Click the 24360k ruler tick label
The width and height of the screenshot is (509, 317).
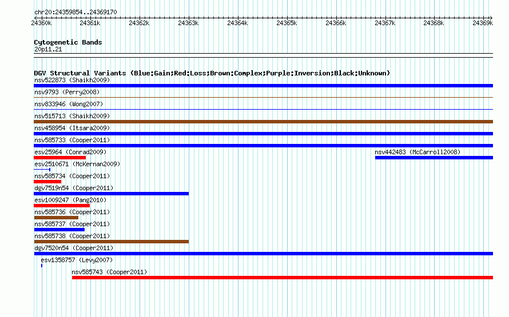tap(41, 23)
